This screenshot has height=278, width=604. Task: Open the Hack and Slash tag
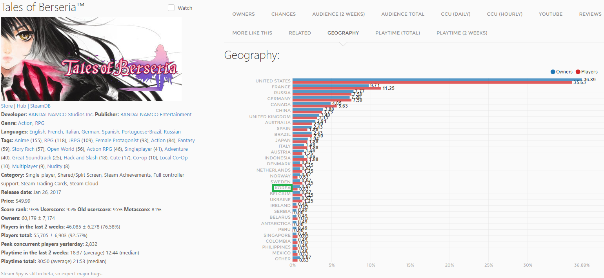(80, 158)
